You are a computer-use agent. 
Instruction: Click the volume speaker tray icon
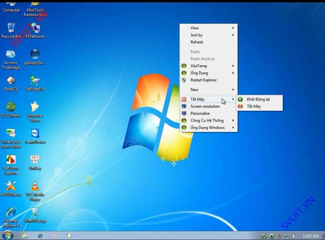tap(294, 236)
